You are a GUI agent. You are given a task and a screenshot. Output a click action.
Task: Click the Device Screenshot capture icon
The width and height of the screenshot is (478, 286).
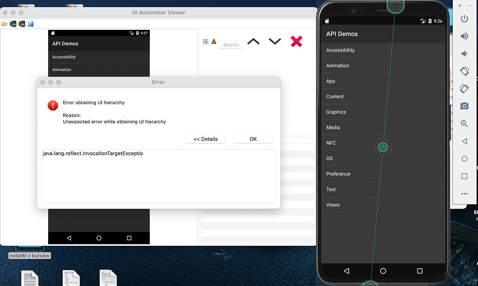pos(14,24)
